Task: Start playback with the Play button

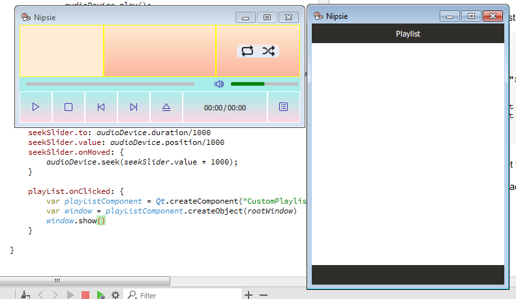Action: click(35, 107)
